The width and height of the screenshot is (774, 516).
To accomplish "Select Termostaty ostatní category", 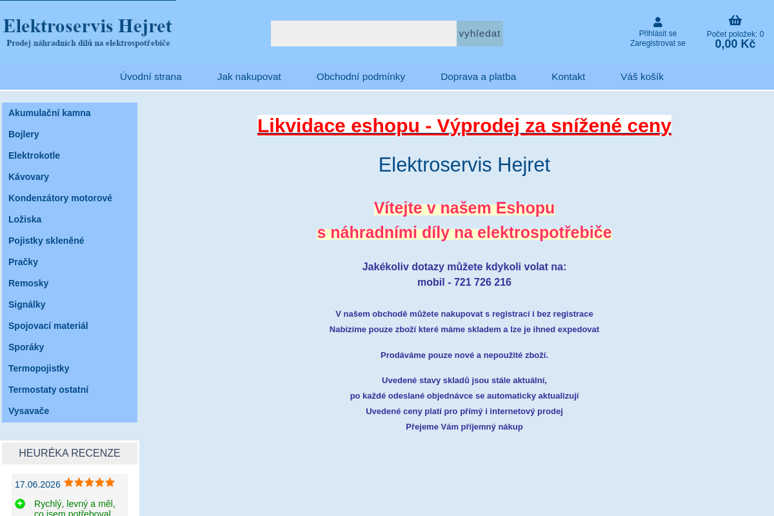I will coord(70,390).
